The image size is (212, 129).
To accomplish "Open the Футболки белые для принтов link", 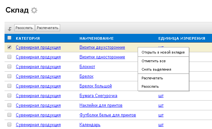I will pyautogui.click(x=108, y=115).
